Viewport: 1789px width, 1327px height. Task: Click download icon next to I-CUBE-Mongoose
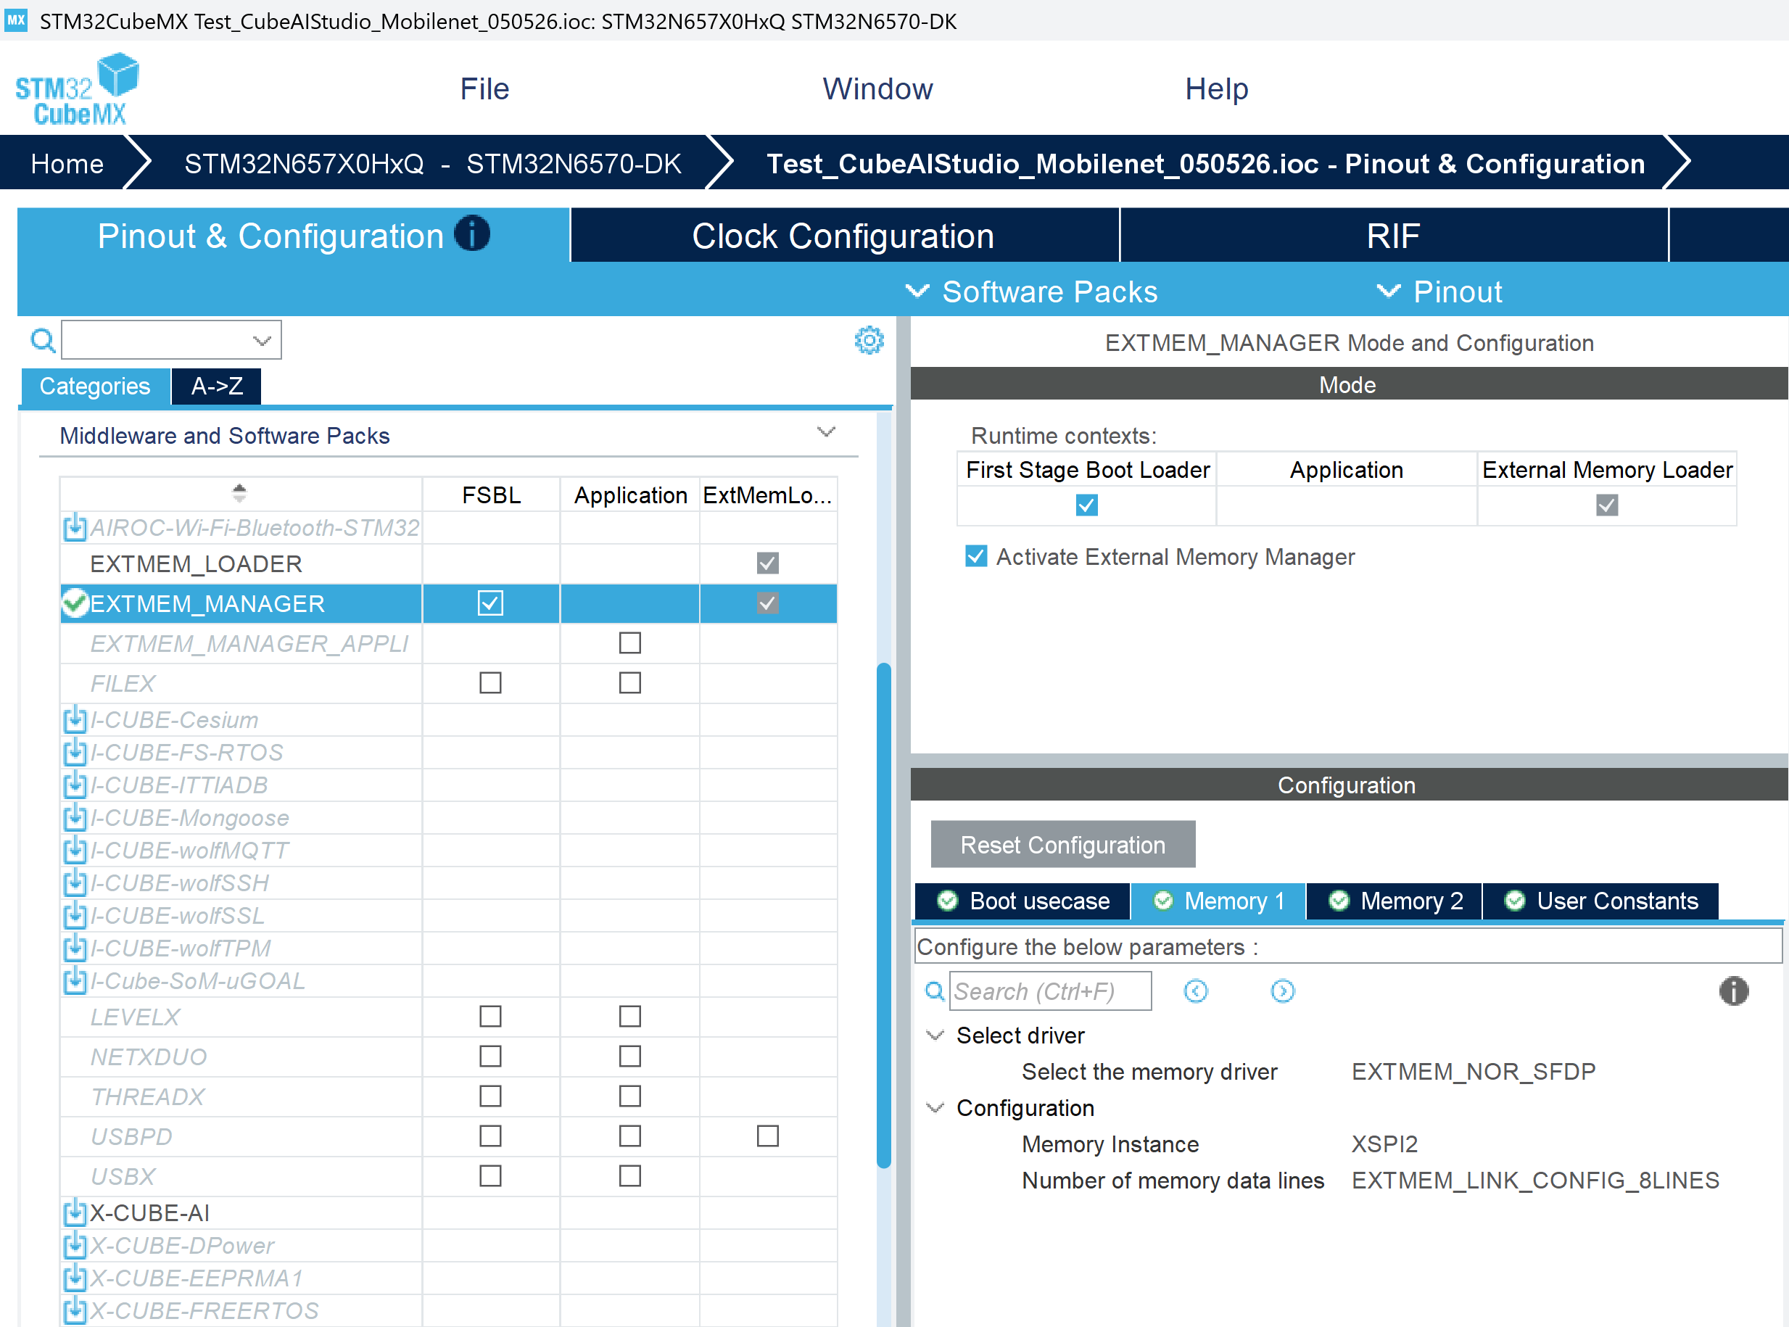(x=75, y=817)
